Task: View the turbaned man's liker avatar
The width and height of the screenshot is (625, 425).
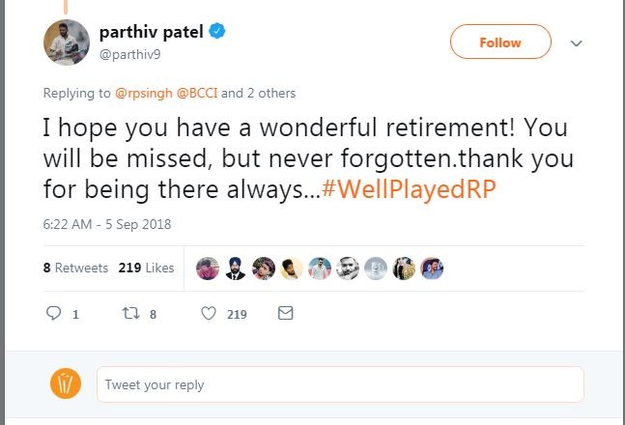Action: coord(235,268)
